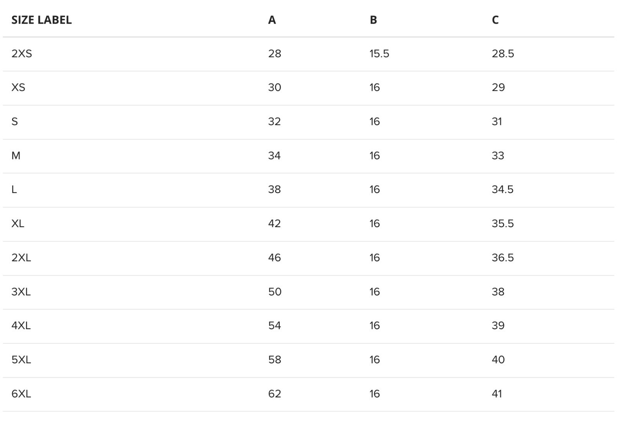Select value 40 in 5XL row
This screenshot has height=423, width=620.
(498, 360)
